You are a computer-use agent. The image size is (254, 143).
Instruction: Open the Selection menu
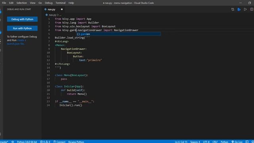tap(21, 3)
